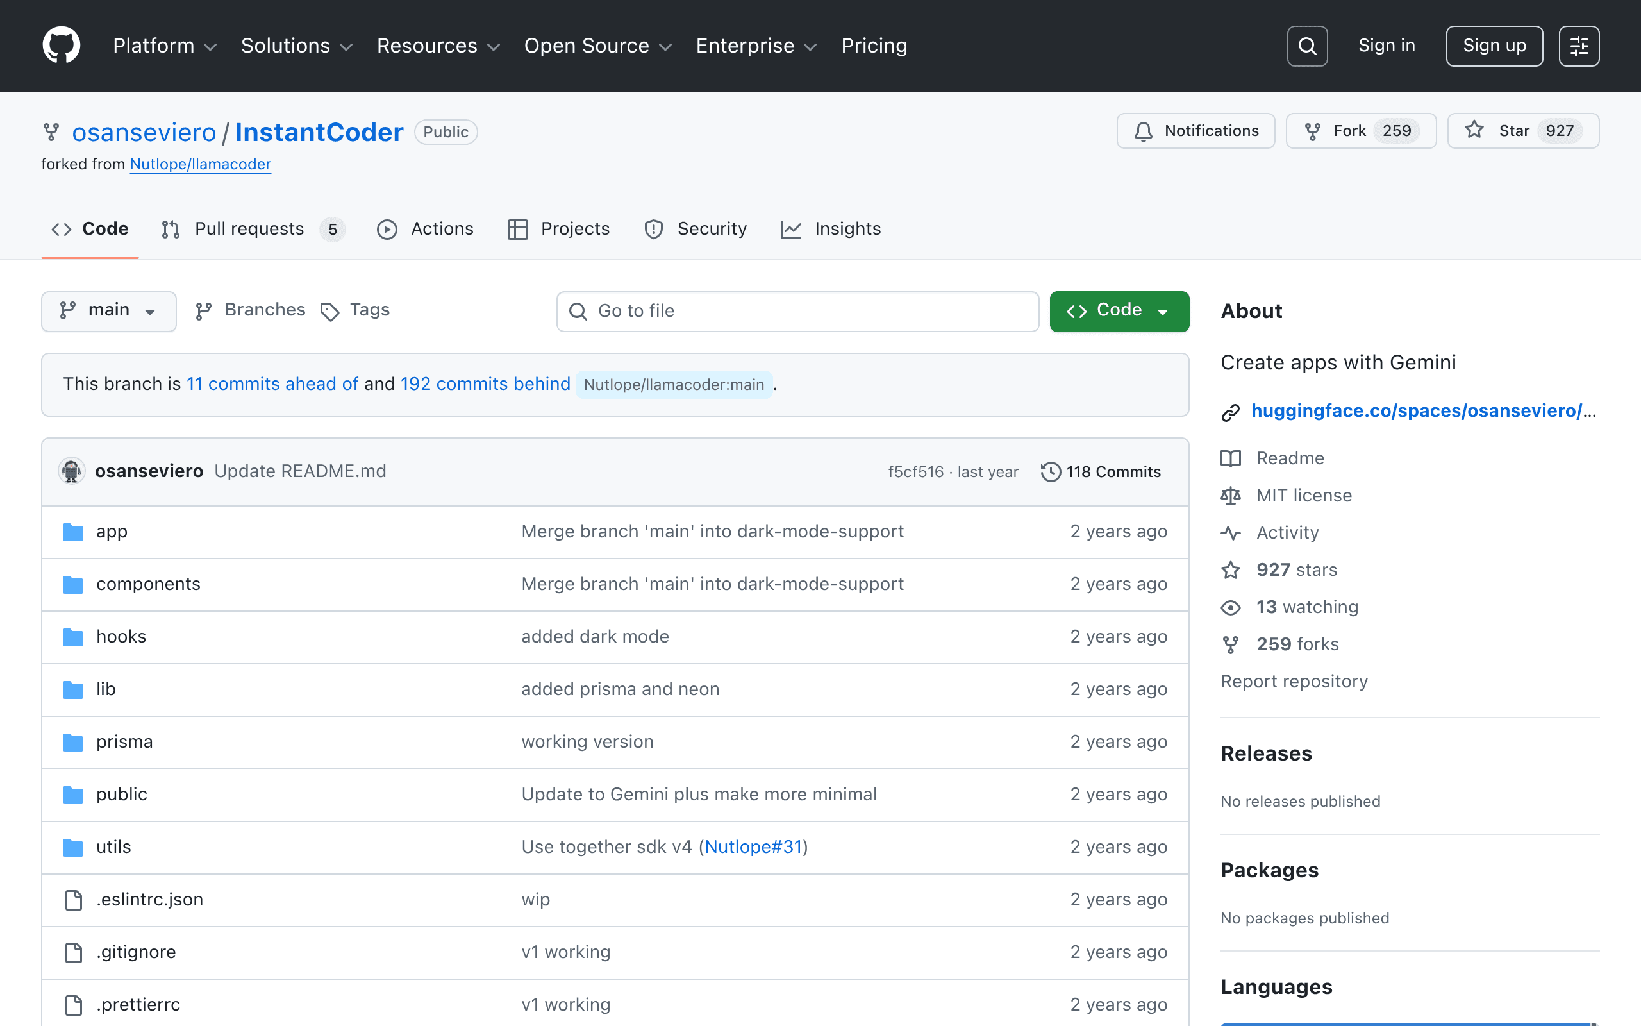Click the osanseviero owner link

point(144,132)
